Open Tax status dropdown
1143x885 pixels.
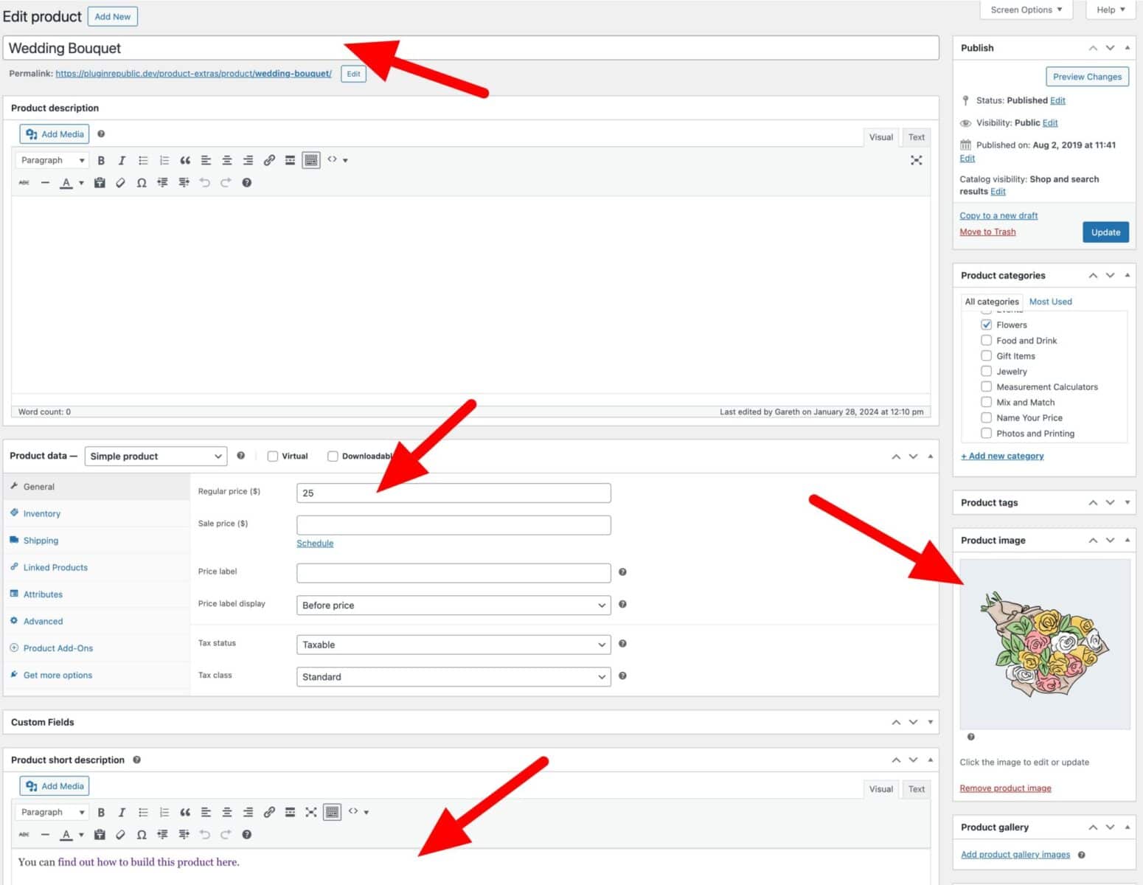pyautogui.click(x=454, y=645)
